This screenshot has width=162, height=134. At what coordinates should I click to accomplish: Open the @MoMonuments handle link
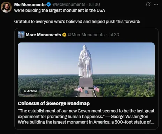69,5
